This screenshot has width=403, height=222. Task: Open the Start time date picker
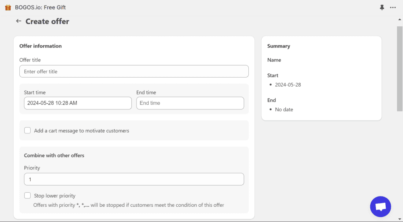[78, 103]
